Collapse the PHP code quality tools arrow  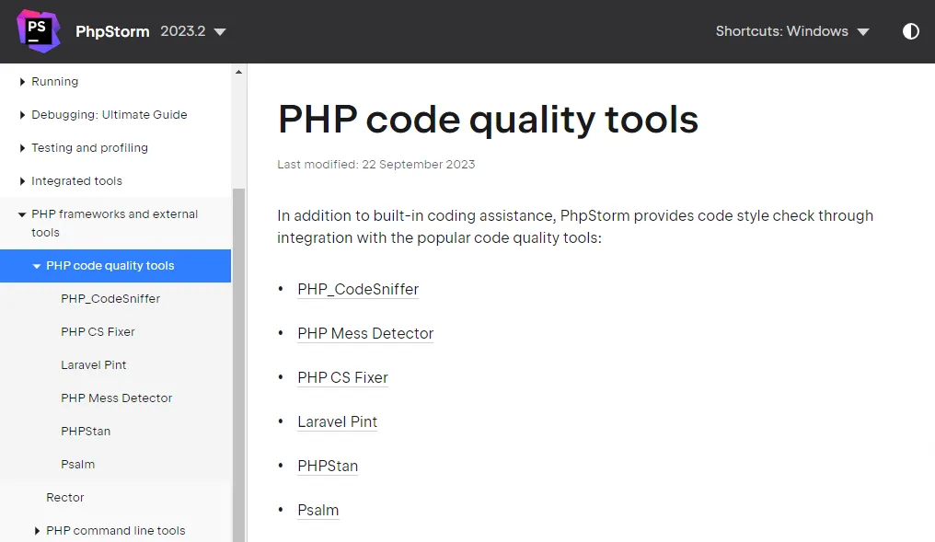37,266
